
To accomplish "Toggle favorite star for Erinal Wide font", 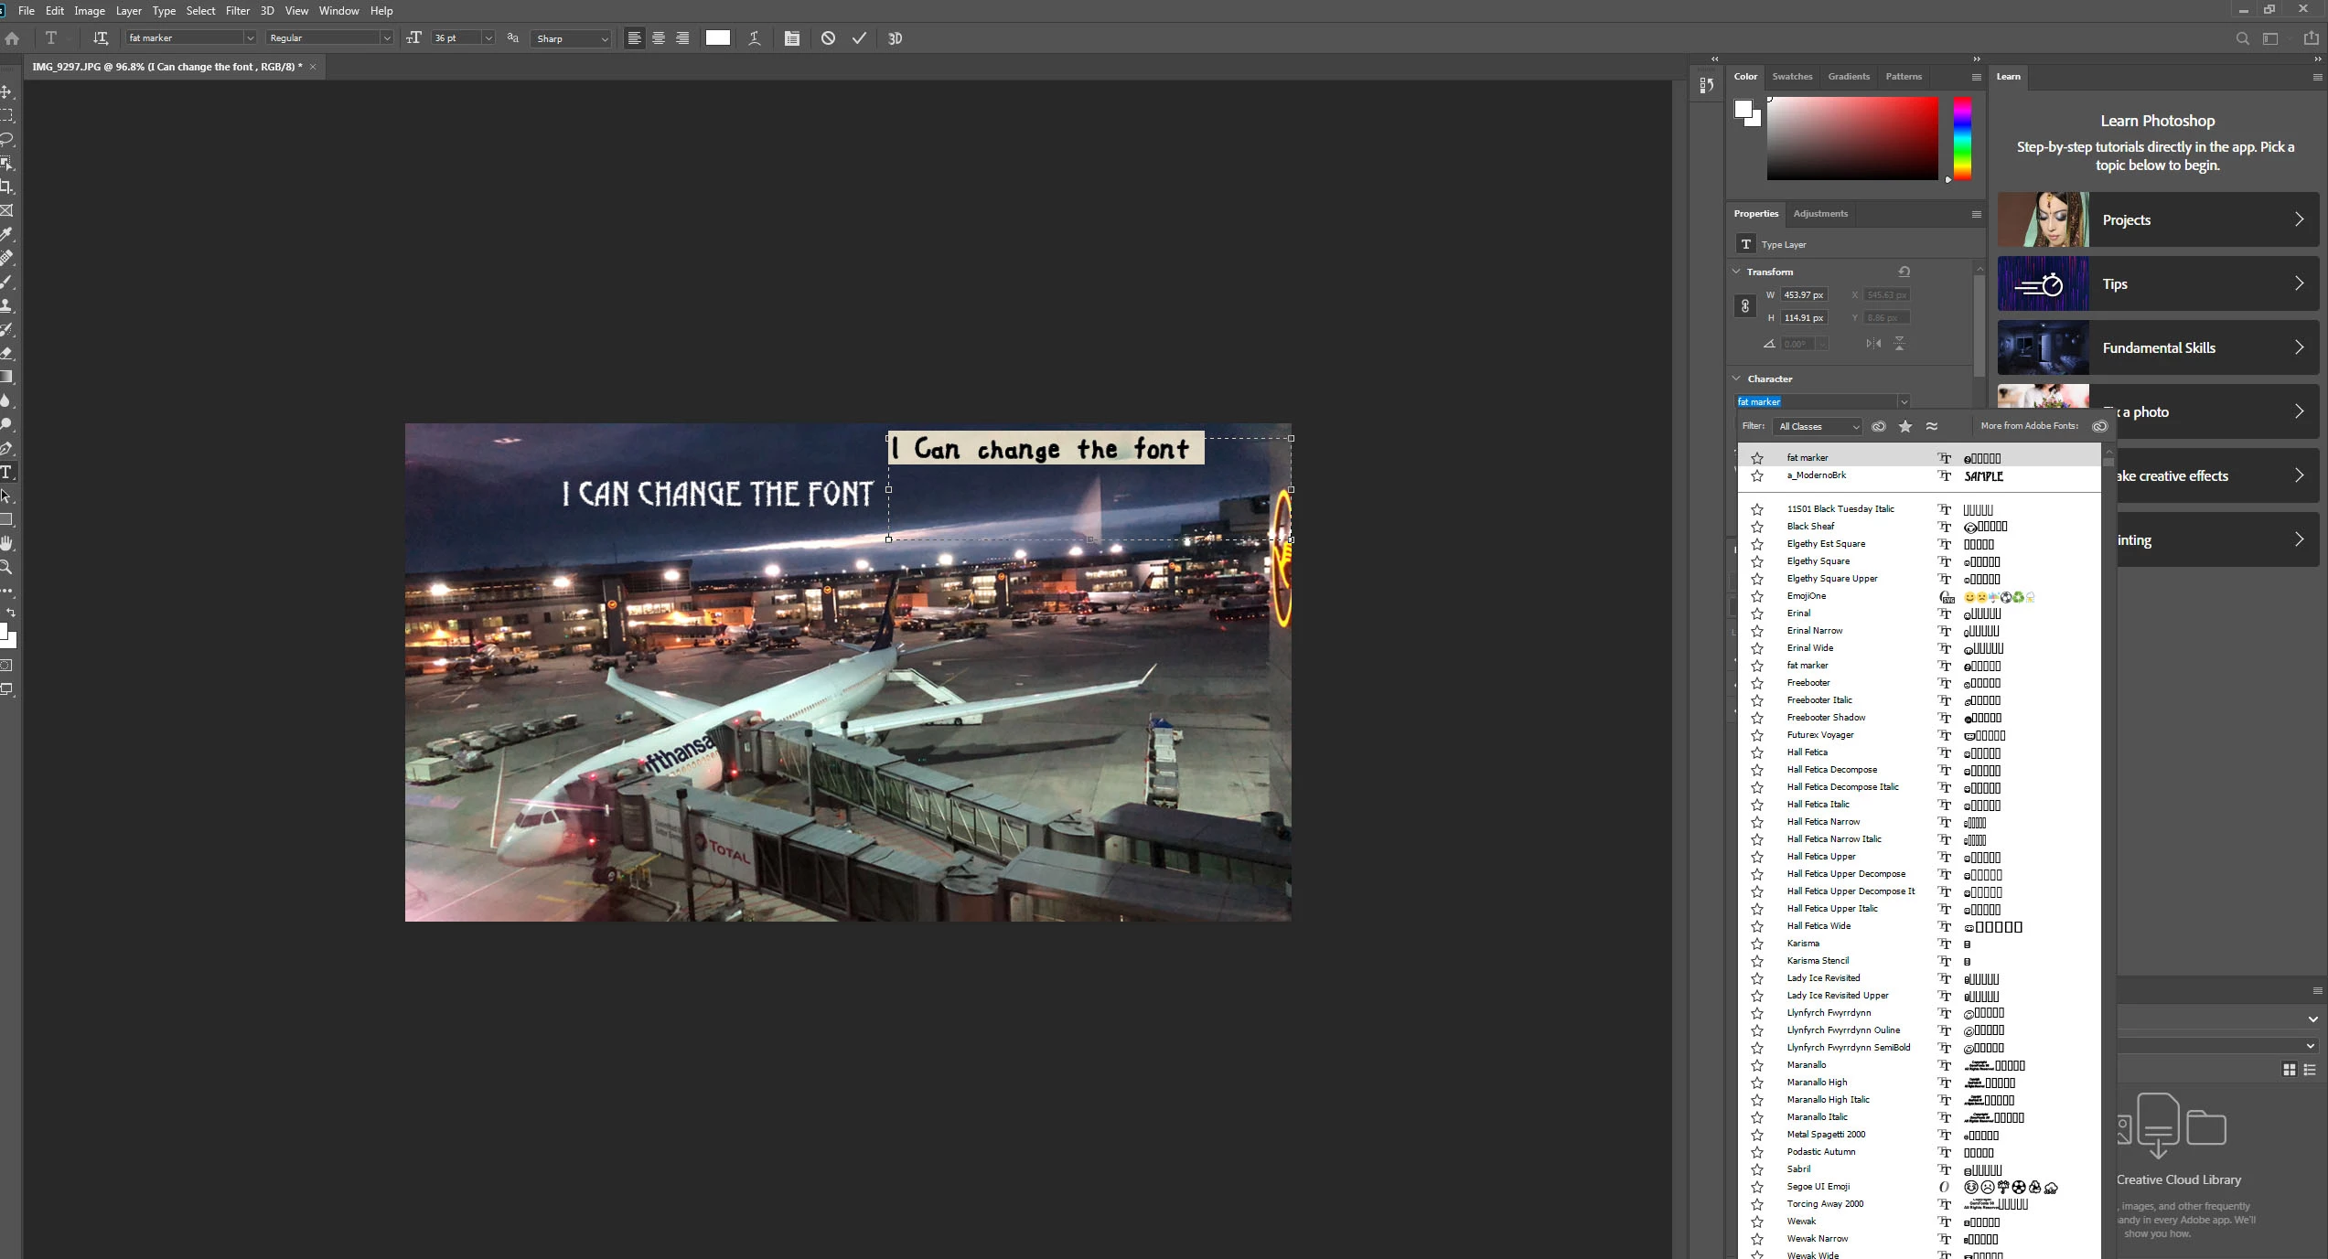I will 1756,648.
